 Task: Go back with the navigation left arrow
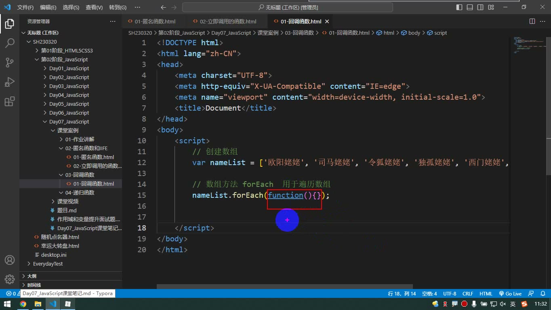tap(163, 7)
